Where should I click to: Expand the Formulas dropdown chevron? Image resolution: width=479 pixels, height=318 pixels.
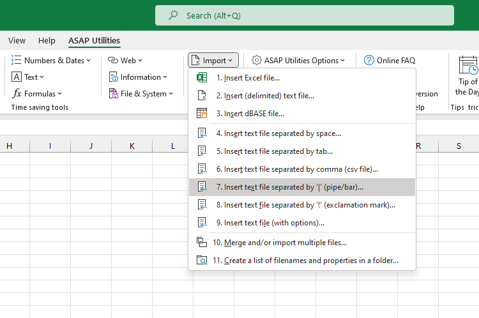coord(59,94)
